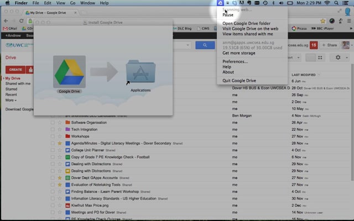The image size is (354, 221).
Task: Open Meetings and PD for Dover document
Action: pos(93,212)
